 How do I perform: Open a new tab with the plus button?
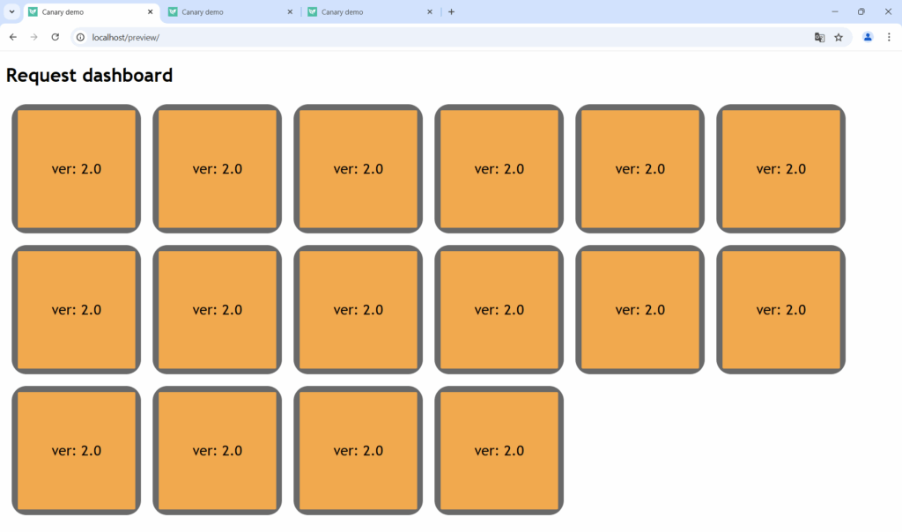tap(451, 12)
